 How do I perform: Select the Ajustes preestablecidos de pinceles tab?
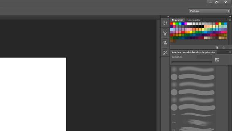coord(193,52)
